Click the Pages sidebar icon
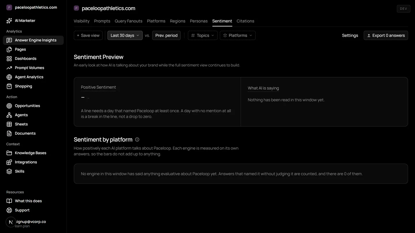The width and height of the screenshot is (415, 233). pos(9,49)
